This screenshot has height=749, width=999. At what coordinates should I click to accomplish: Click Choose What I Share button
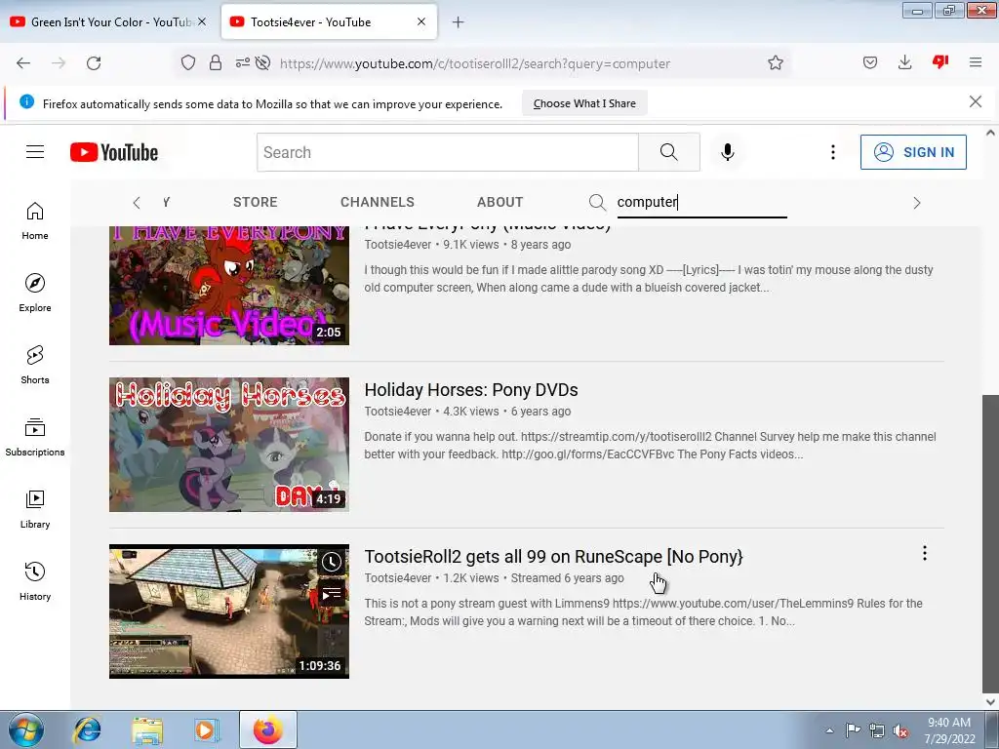point(584,103)
